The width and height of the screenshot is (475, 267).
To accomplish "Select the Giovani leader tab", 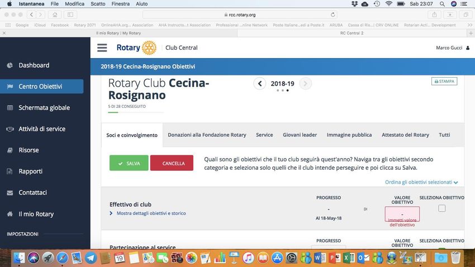I will click(300, 135).
